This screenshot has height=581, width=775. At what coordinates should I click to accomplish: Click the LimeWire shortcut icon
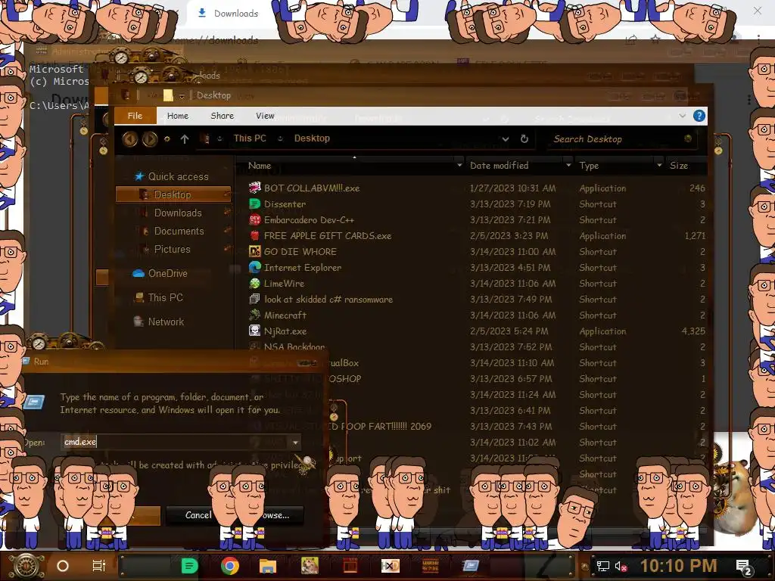click(254, 283)
